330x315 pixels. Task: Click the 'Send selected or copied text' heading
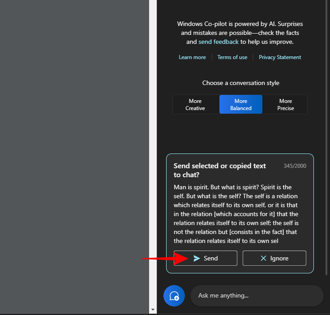point(220,170)
